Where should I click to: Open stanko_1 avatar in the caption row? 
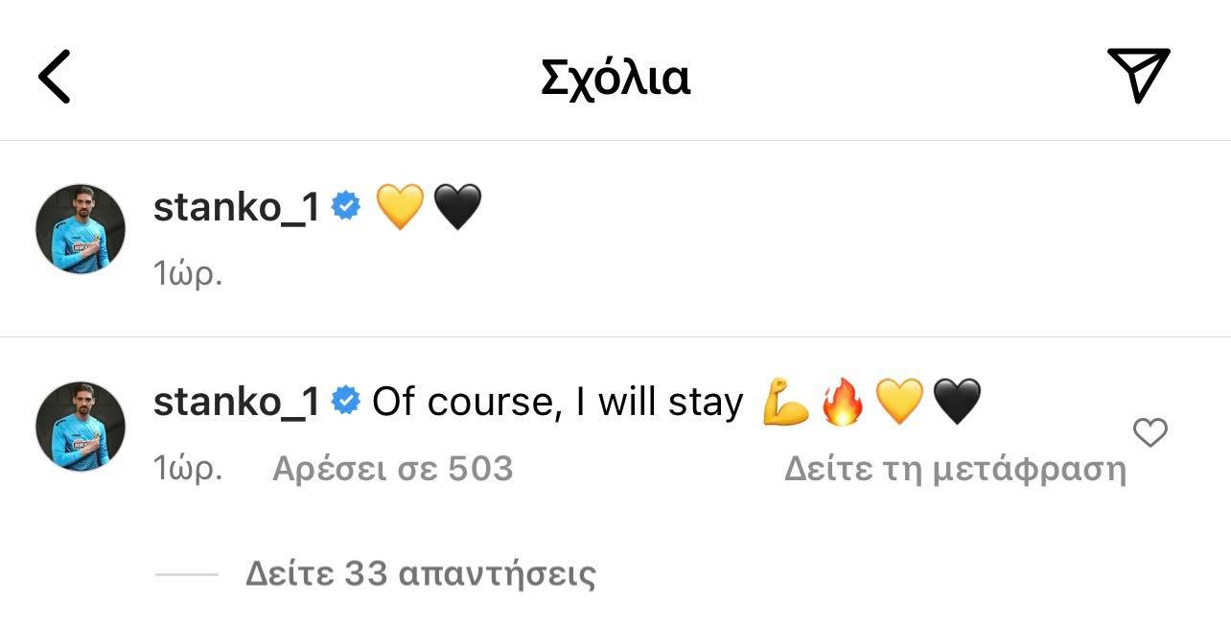[x=81, y=229]
